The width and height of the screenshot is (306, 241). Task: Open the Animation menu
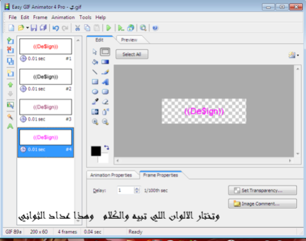63,17
